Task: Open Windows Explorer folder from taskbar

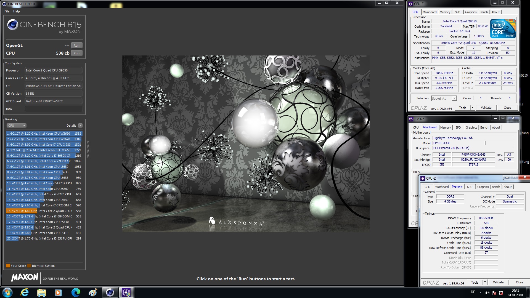Action: click(x=42, y=292)
